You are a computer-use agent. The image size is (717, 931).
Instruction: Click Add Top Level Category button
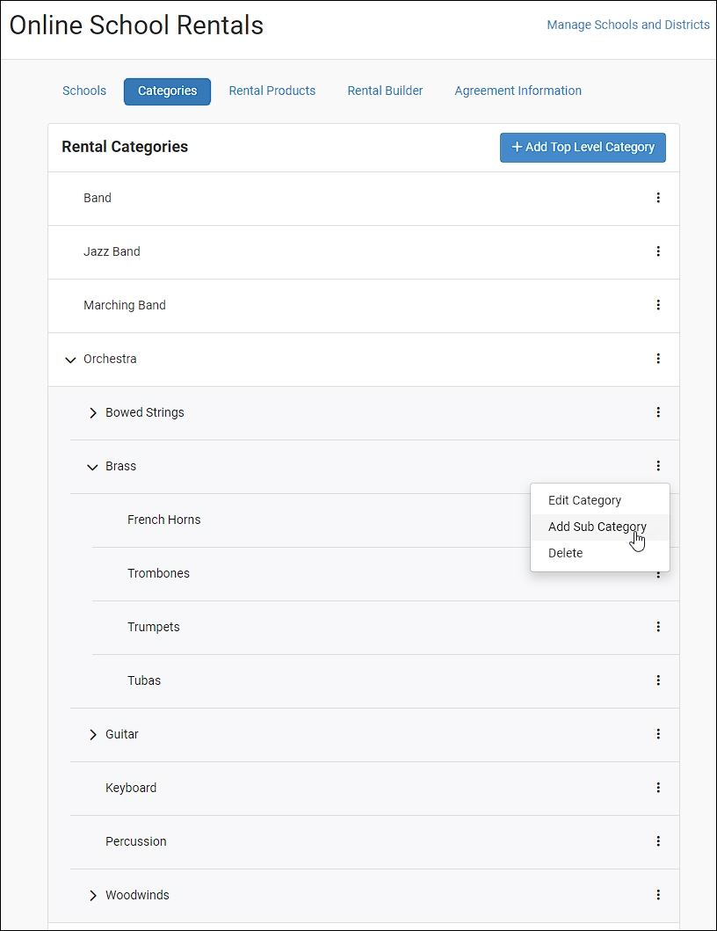click(583, 147)
